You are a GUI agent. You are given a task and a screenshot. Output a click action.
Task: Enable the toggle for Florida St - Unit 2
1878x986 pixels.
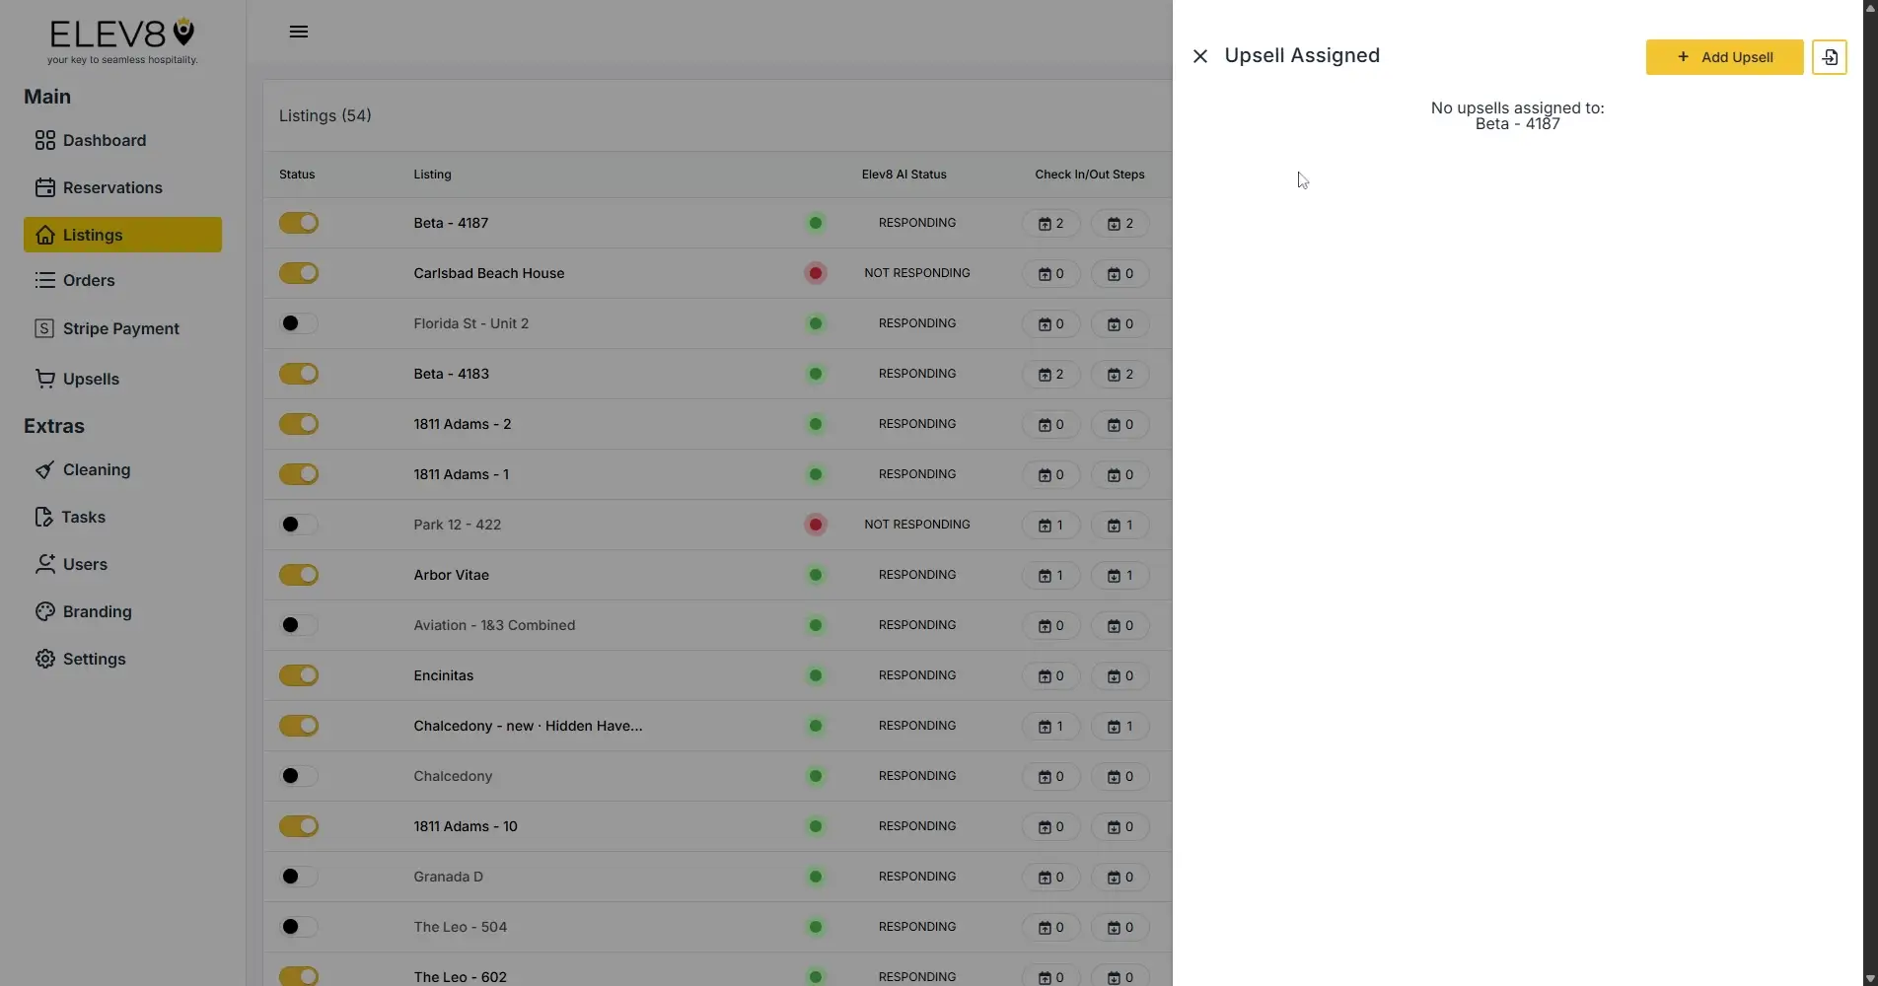tap(297, 323)
